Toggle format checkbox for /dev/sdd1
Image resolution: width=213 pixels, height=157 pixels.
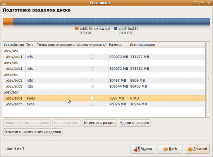coord(92,98)
